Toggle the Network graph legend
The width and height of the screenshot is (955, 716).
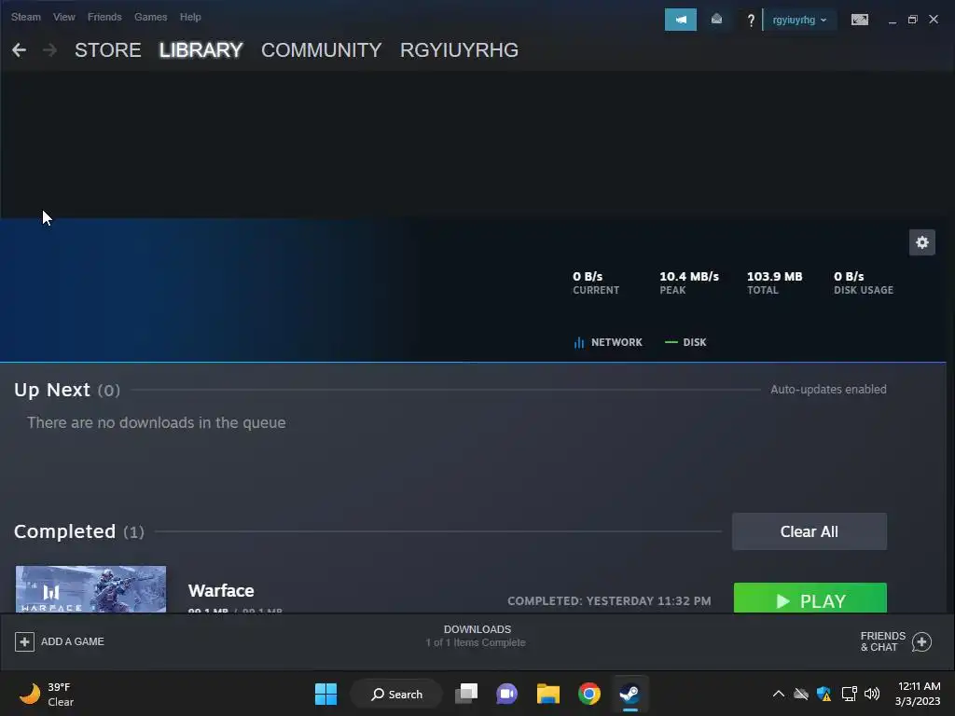(x=608, y=342)
